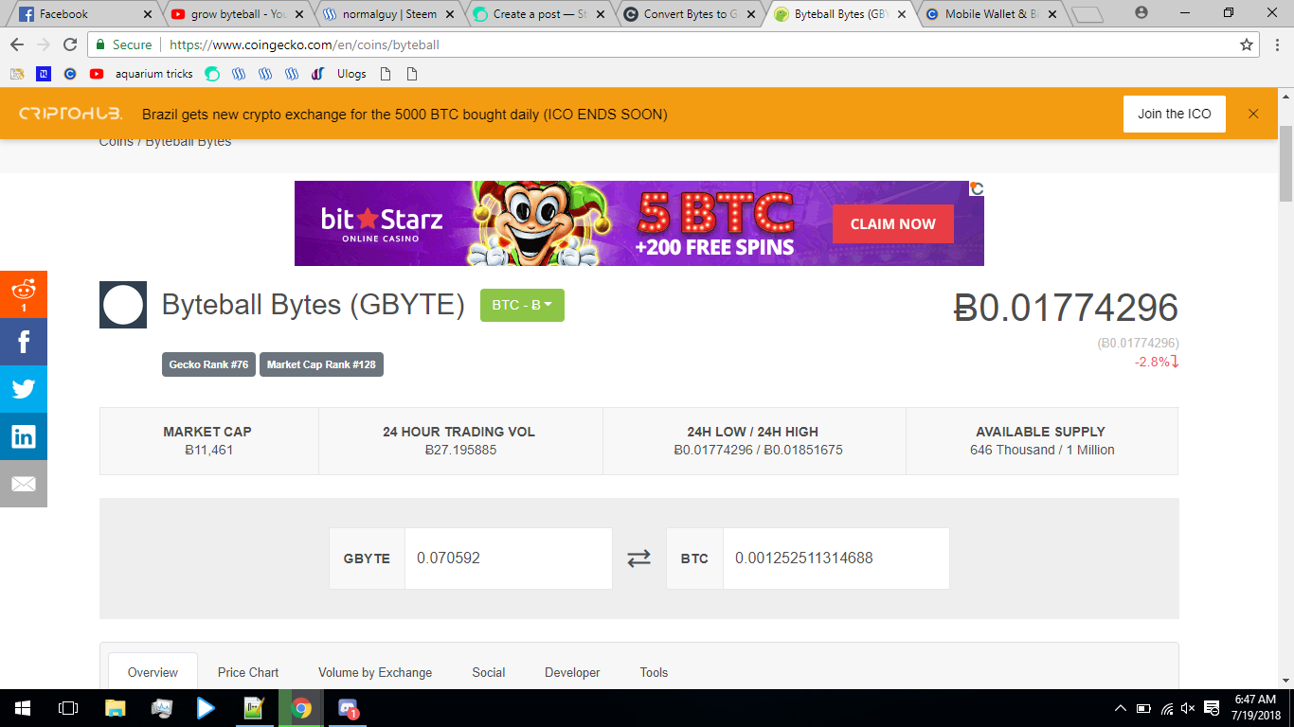Open the green notepad app on taskbar

pos(254,707)
